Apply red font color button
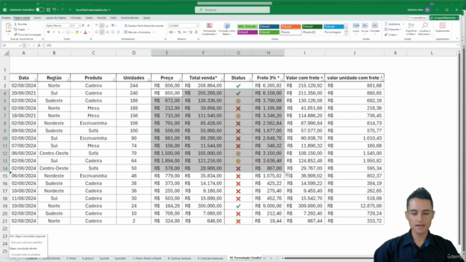The width and height of the screenshot is (466, 262). click(86, 32)
